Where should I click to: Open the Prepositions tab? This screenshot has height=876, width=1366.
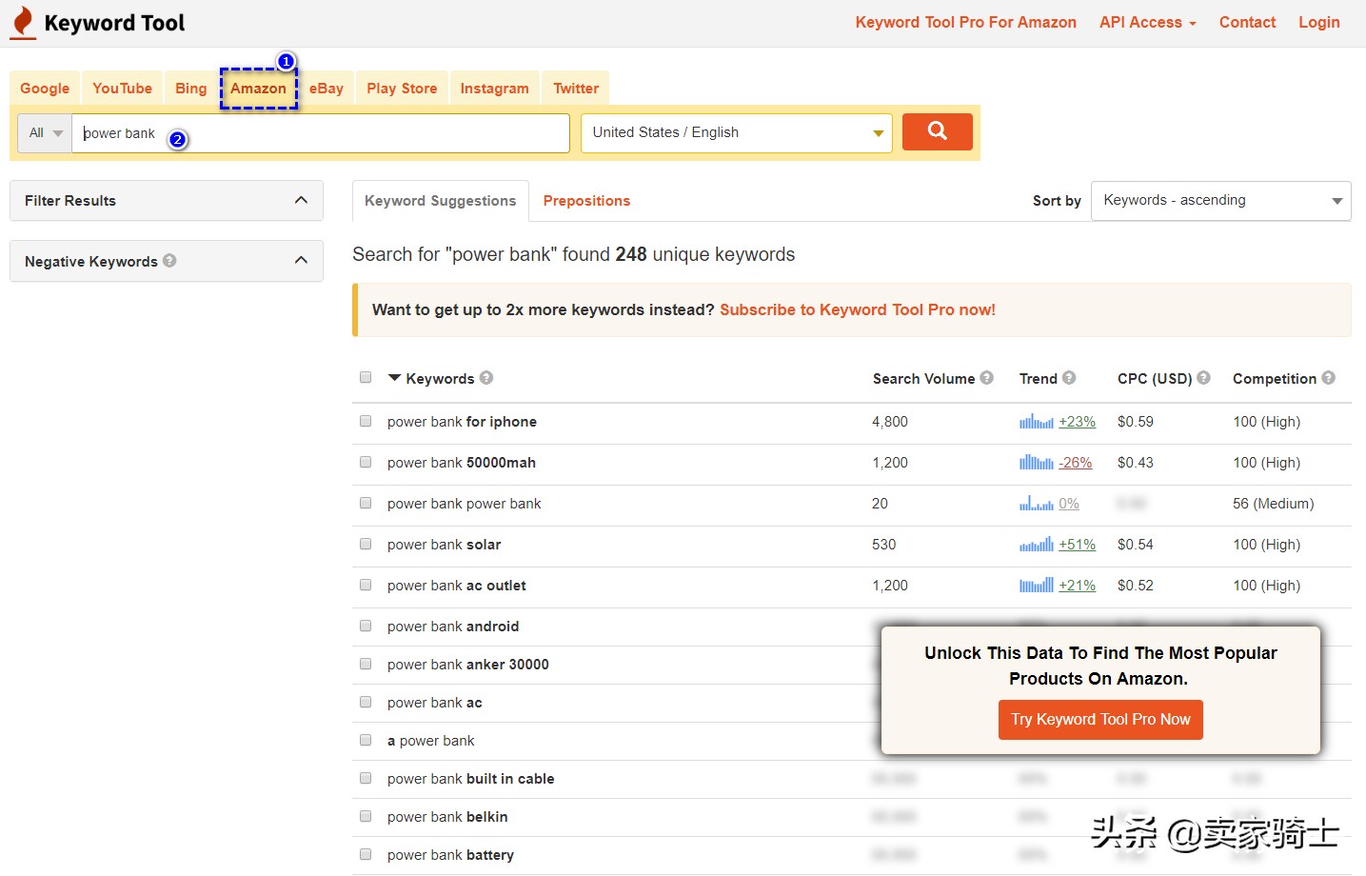586,201
